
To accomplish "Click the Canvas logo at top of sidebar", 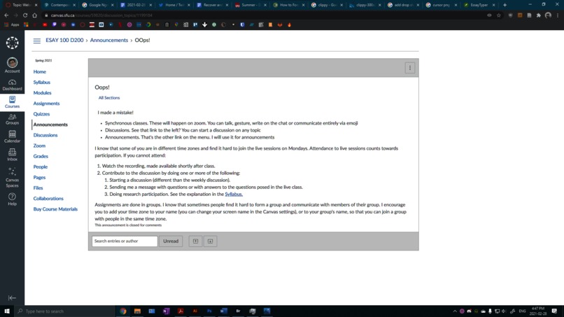I will pyautogui.click(x=12, y=43).
